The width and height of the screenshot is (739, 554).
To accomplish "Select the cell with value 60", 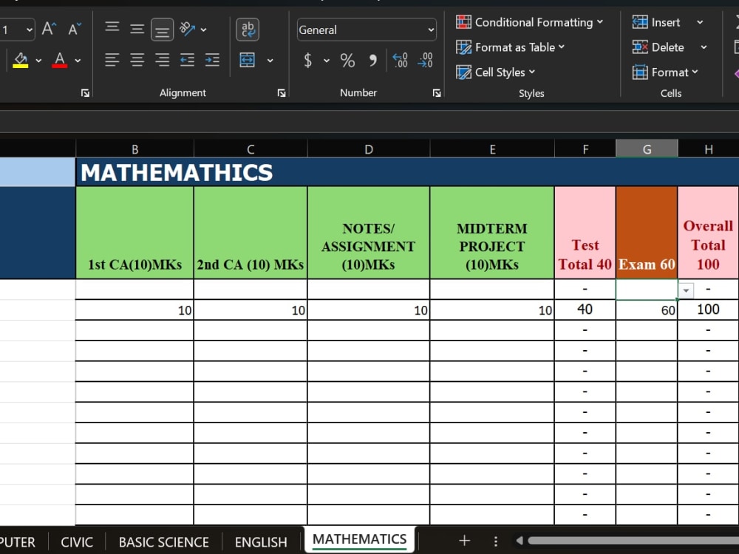I will point(647,310).
